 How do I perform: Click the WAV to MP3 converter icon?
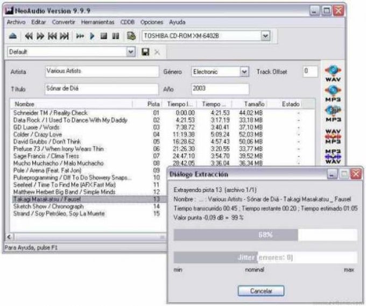coord(333,137)
